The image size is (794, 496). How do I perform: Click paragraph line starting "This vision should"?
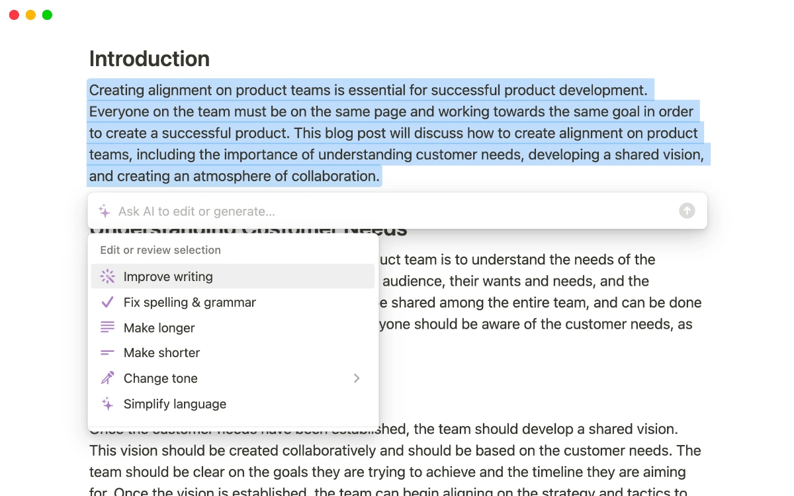[x=394, y=451]
